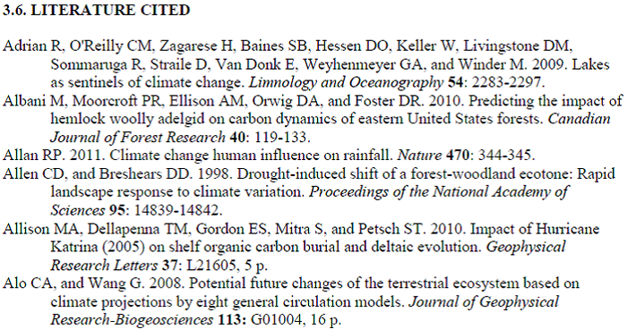Viewport: 627px width, 329px height.
Task: Click the page range 14839-14842
Action: (x=176, y=210)
